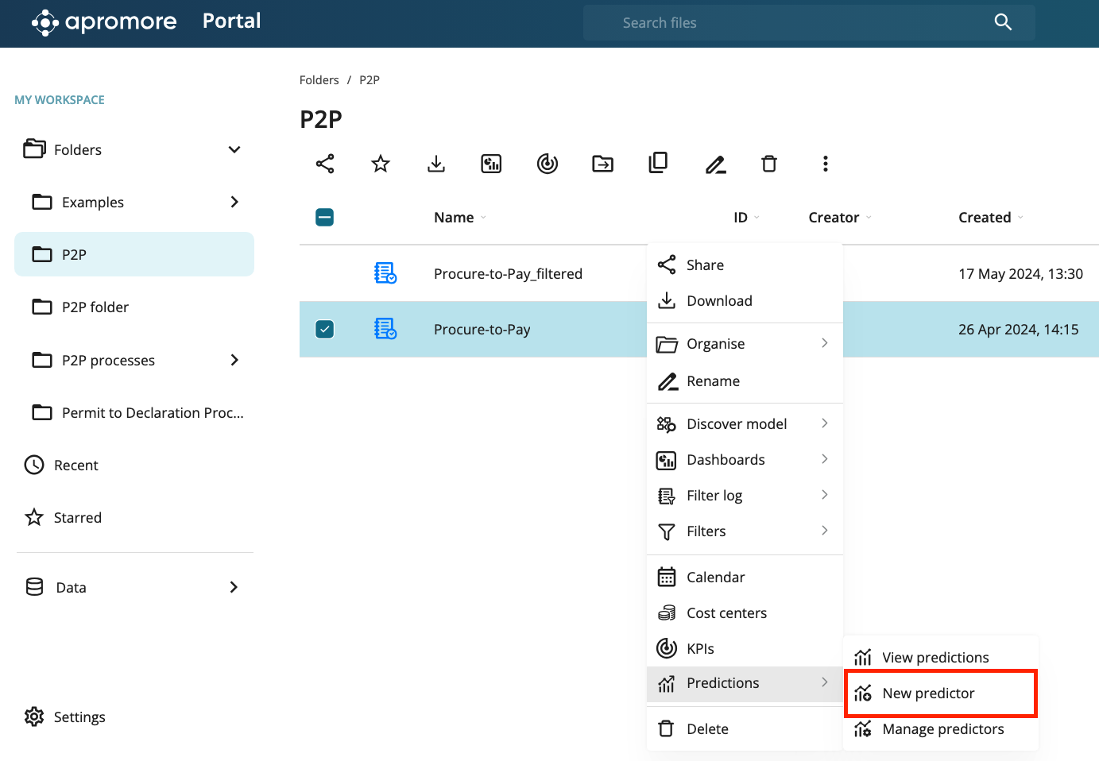
Task: Click the star icon in the toolbar
Action: [381, 164]
